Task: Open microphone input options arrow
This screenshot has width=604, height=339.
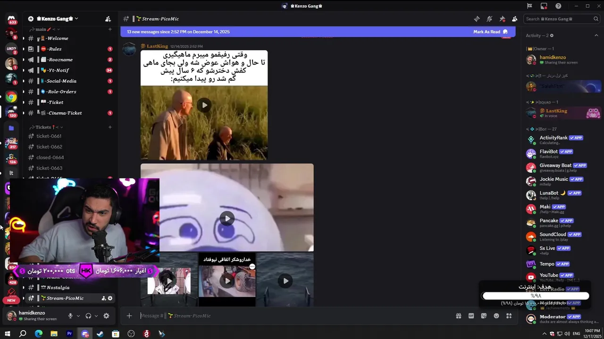Action: [78, 316]
